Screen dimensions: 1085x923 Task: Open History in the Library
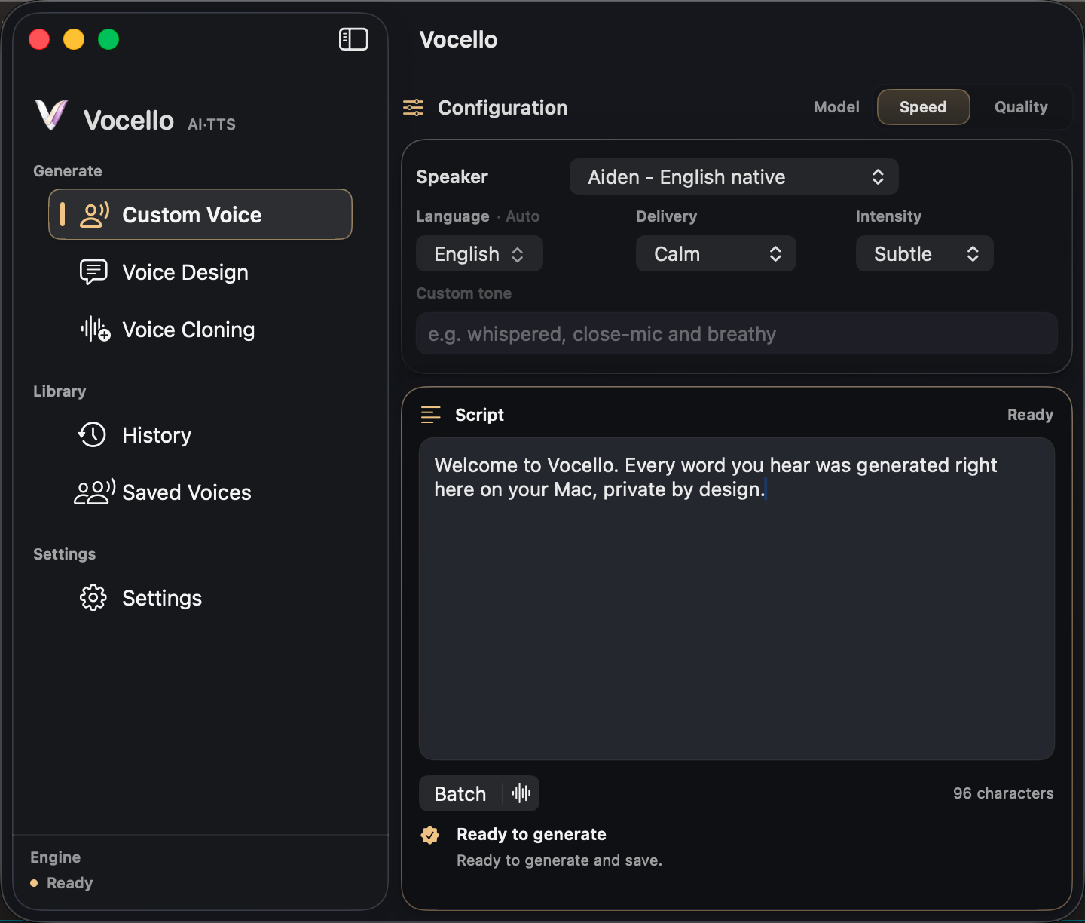coord(200,435)
